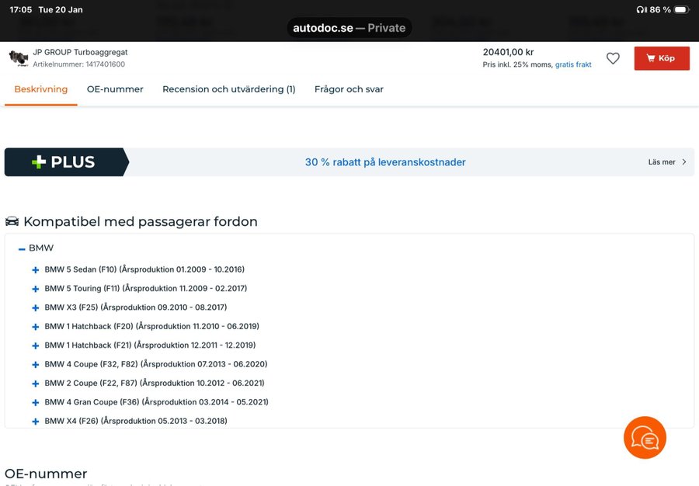Open the gratis frakt link

tap(573, 65)
